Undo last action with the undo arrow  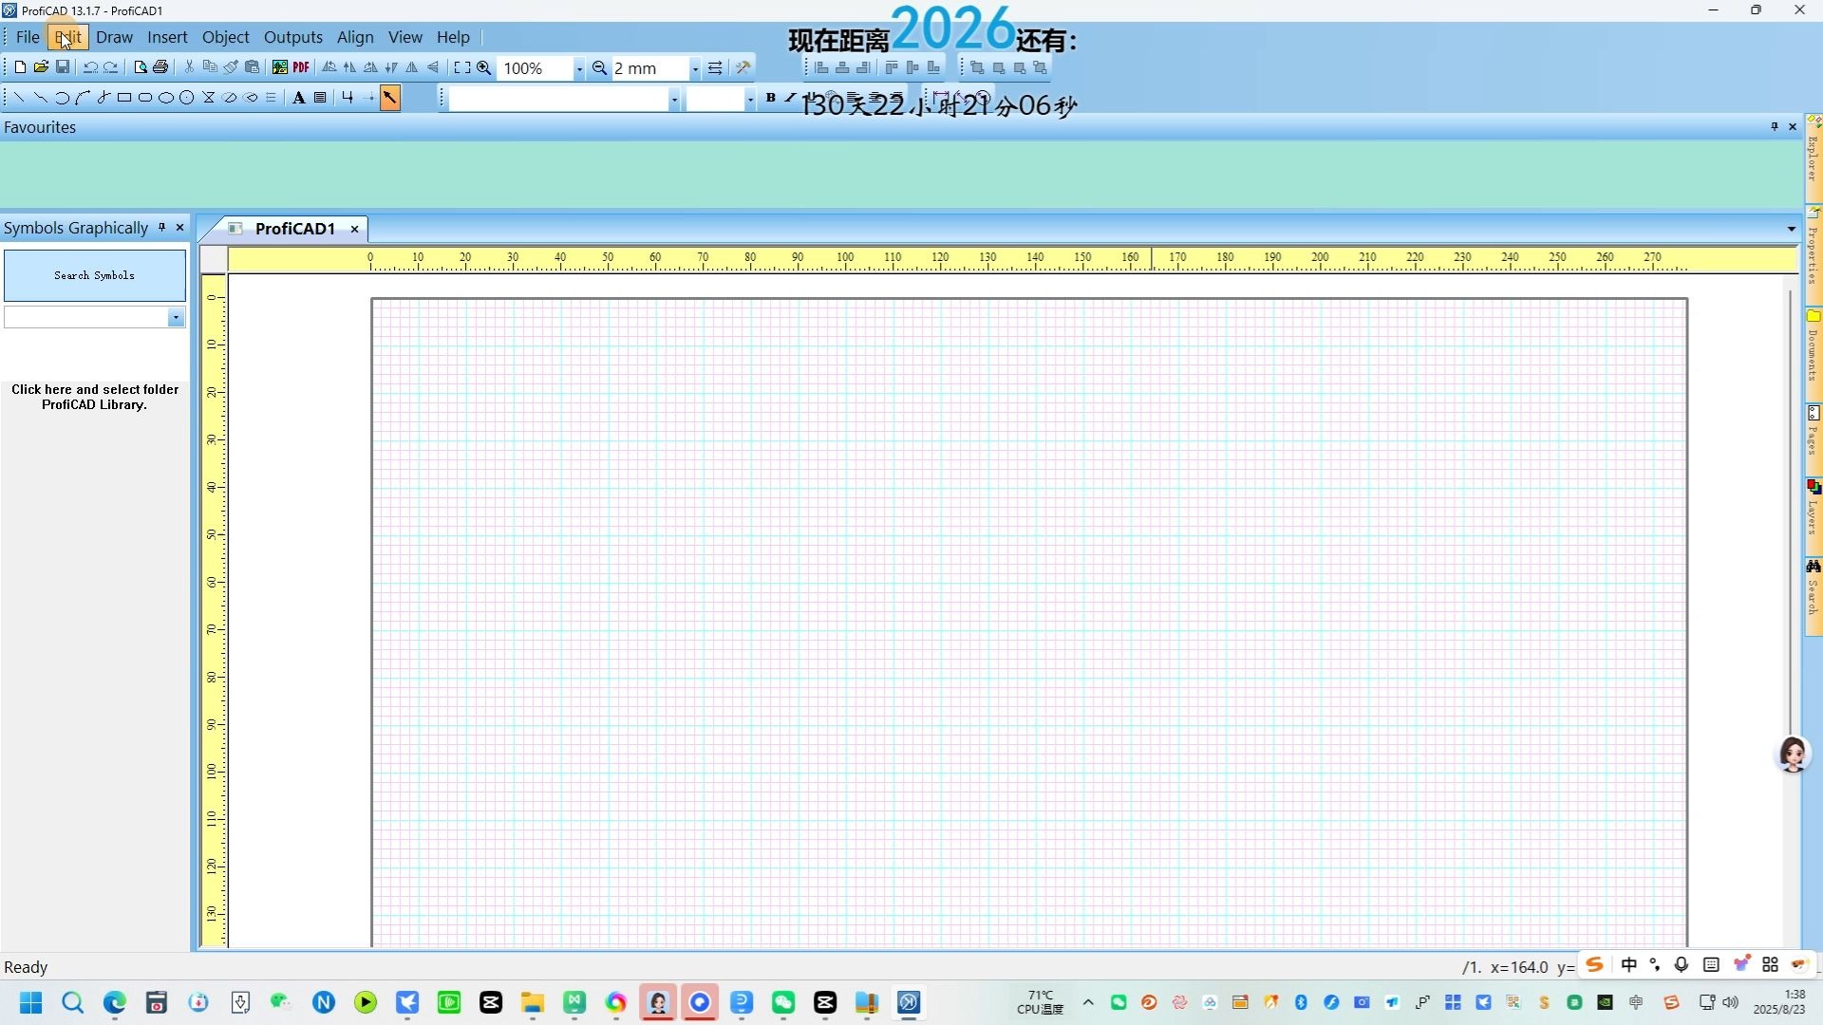tap(90, 67)
